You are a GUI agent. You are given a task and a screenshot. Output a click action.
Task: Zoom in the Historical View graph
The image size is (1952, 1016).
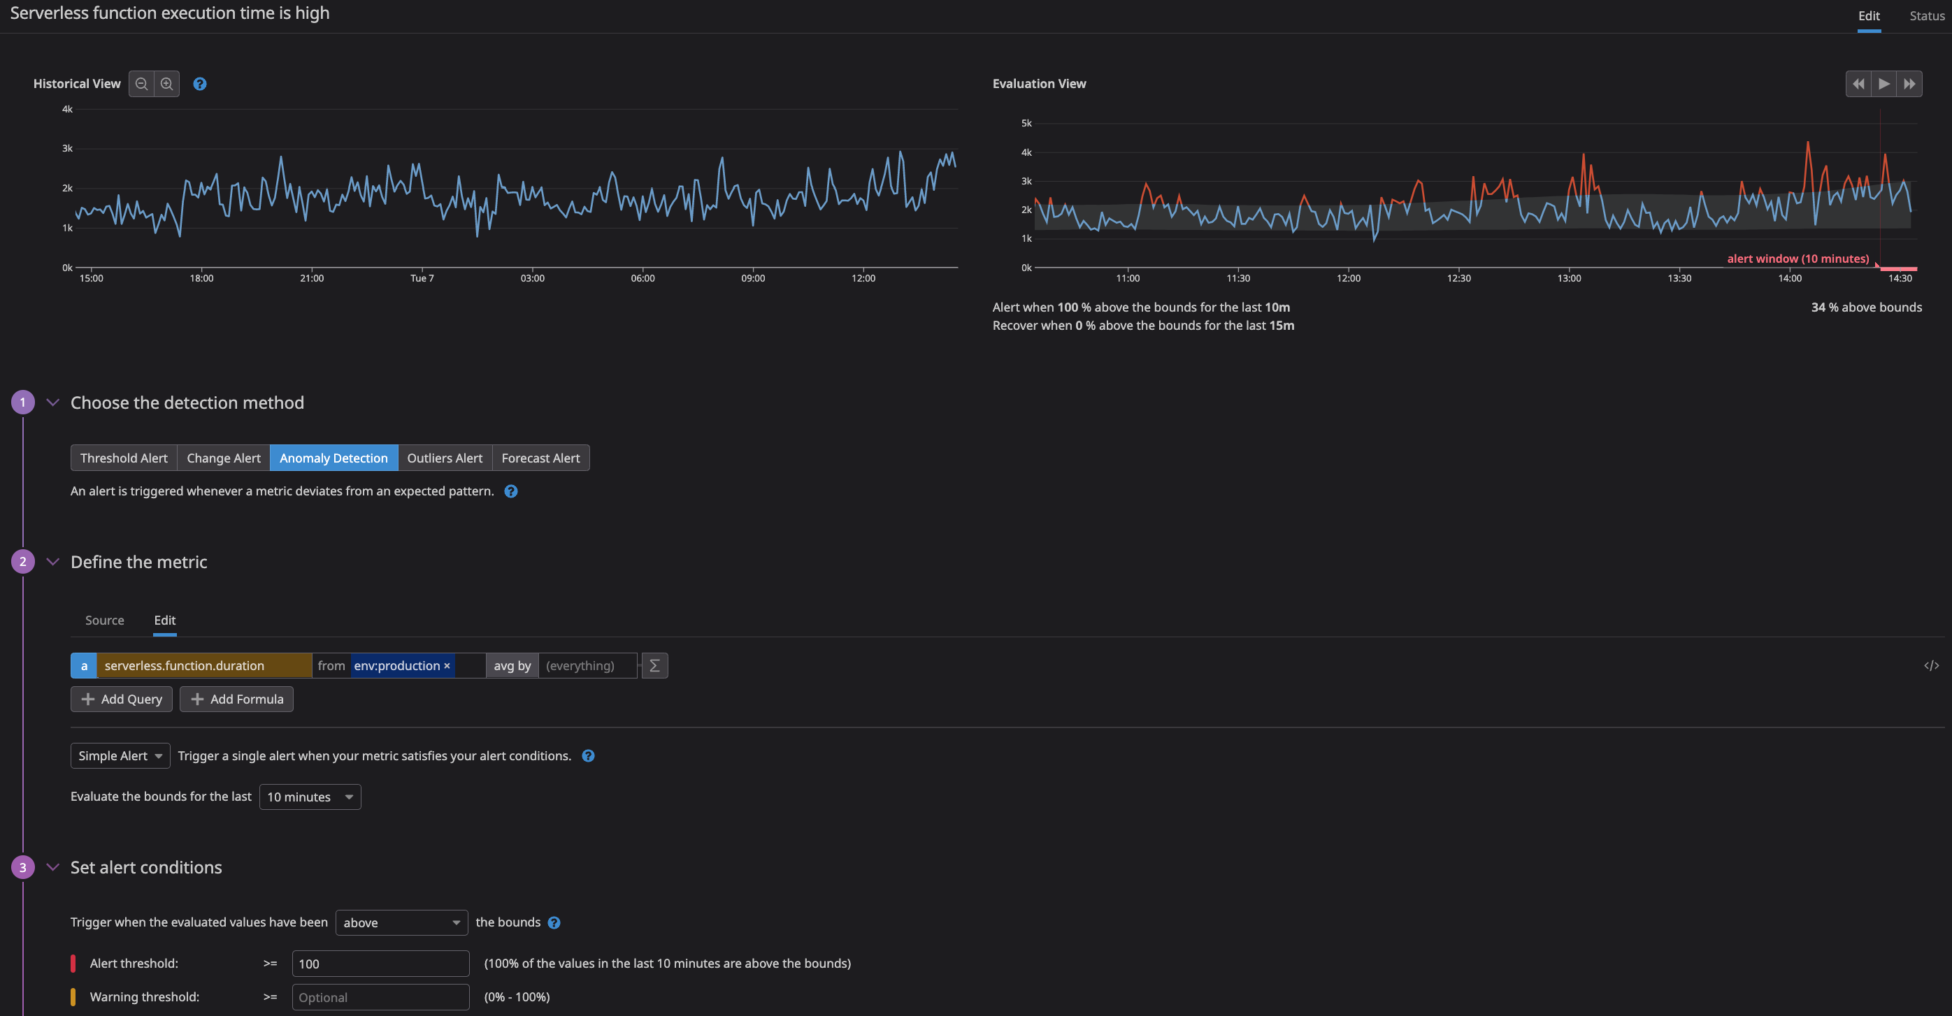[166, 84]
